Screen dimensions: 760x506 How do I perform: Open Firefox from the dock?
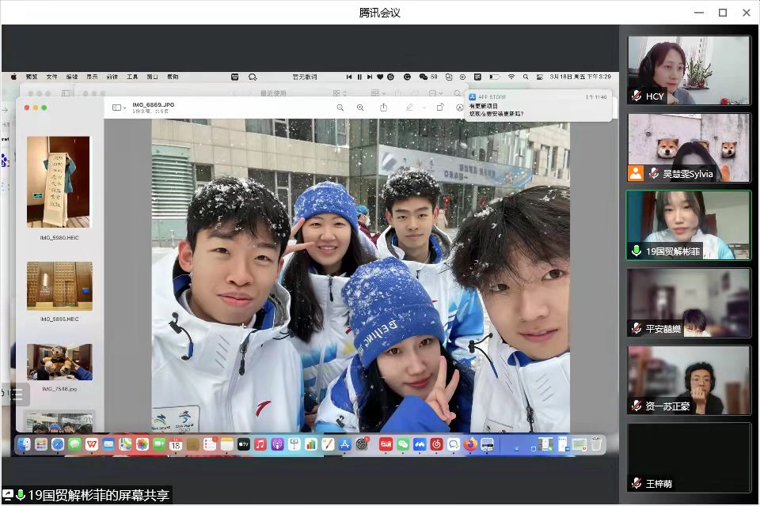(471, 445)
